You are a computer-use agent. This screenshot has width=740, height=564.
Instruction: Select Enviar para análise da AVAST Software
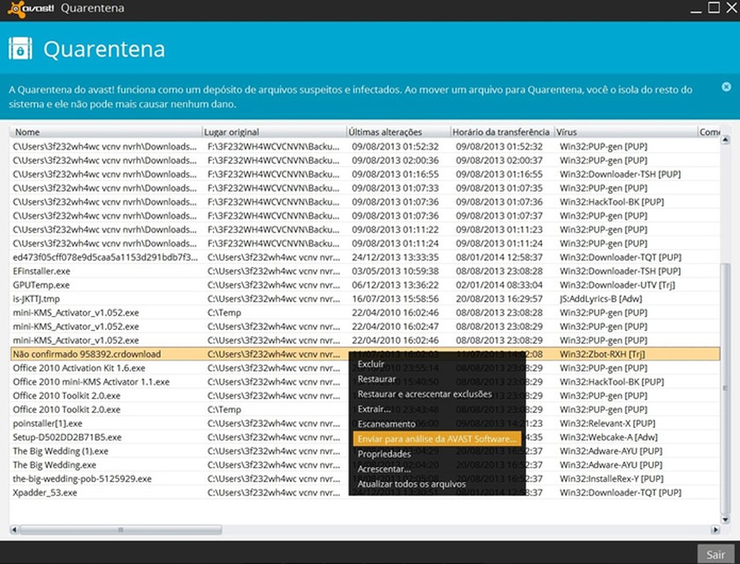[x=436, y=439]
